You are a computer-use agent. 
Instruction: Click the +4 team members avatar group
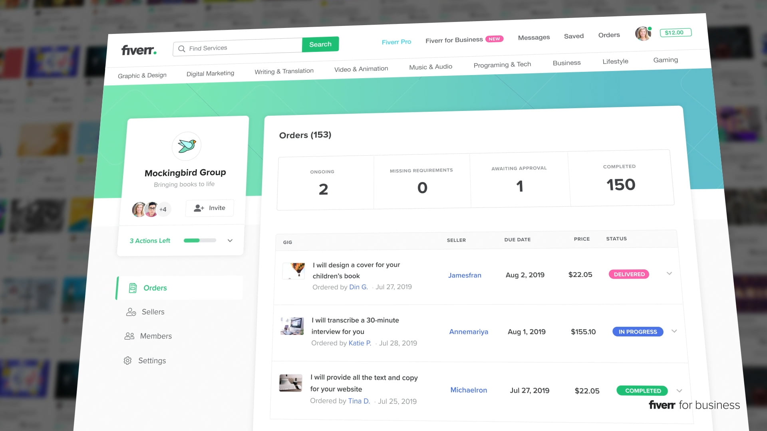(x=163, y=209)
